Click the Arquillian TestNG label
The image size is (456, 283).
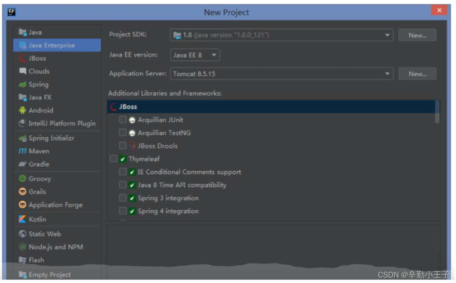(x=164, y=133)
